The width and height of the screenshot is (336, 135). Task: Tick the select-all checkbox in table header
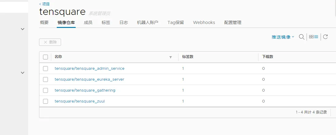click(x=45, y=57)
